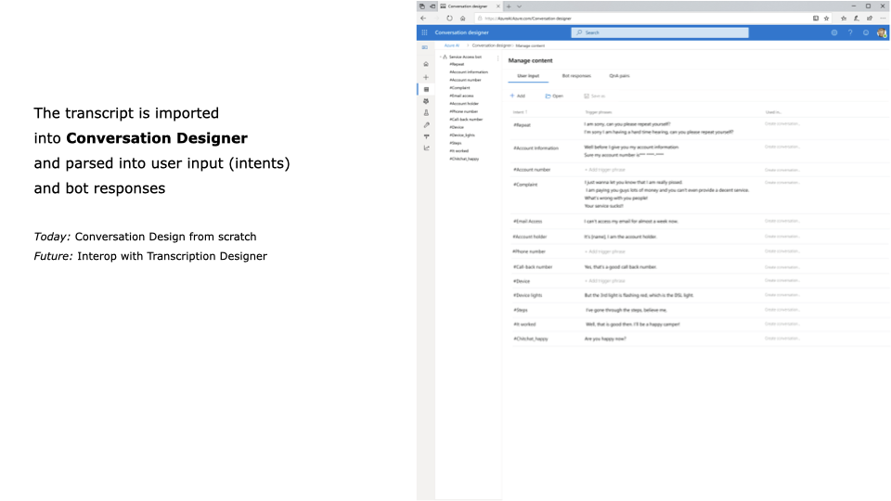
Task: Click the sidebar test flask icon
Action: point(426,112)
